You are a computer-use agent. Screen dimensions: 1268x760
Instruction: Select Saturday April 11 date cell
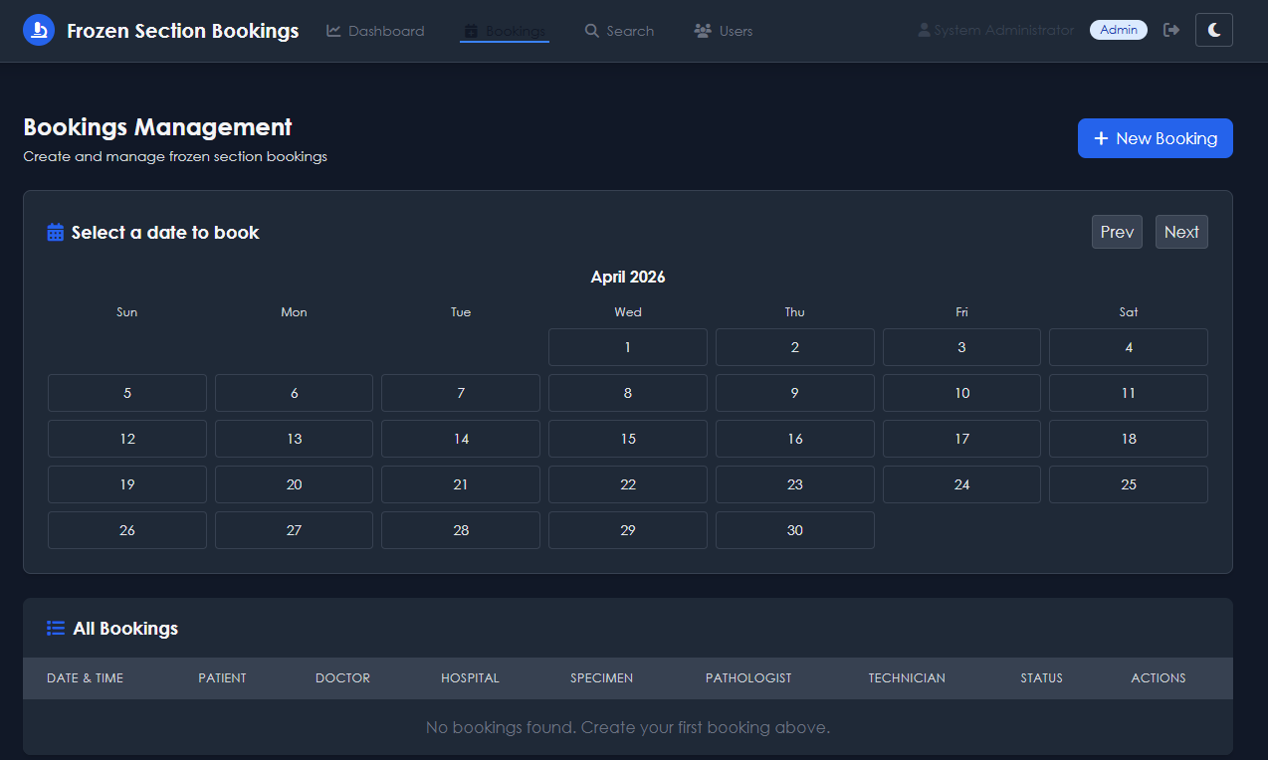pyautogui.click(x=1128, y=393)
